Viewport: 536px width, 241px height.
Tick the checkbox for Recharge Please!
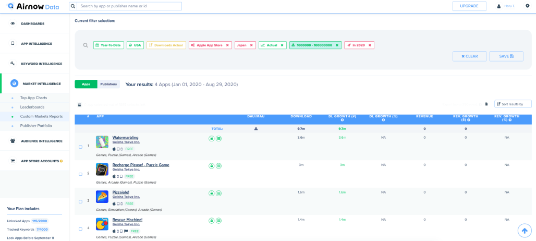coord(80,174)
